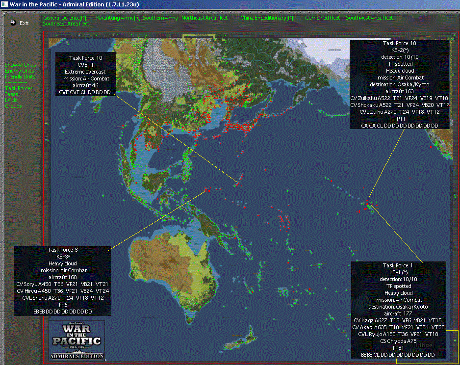Select Northeast Area Fleet command
460x365 pixels.
(x=204, y=18)
